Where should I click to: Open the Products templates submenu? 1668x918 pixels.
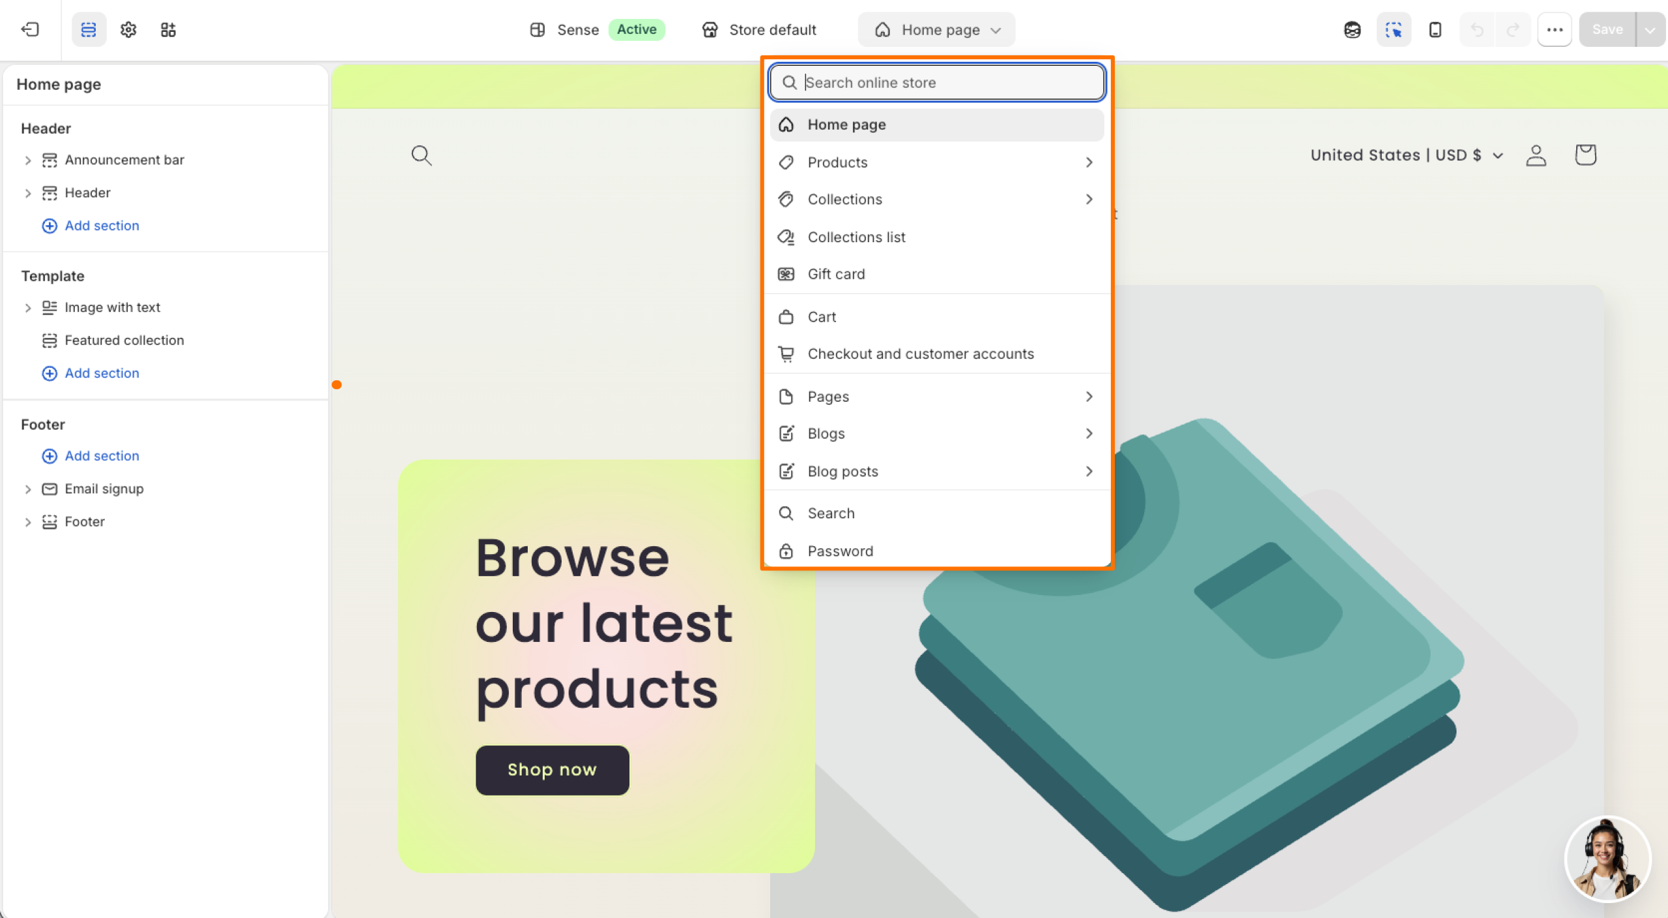click(937, 162)
